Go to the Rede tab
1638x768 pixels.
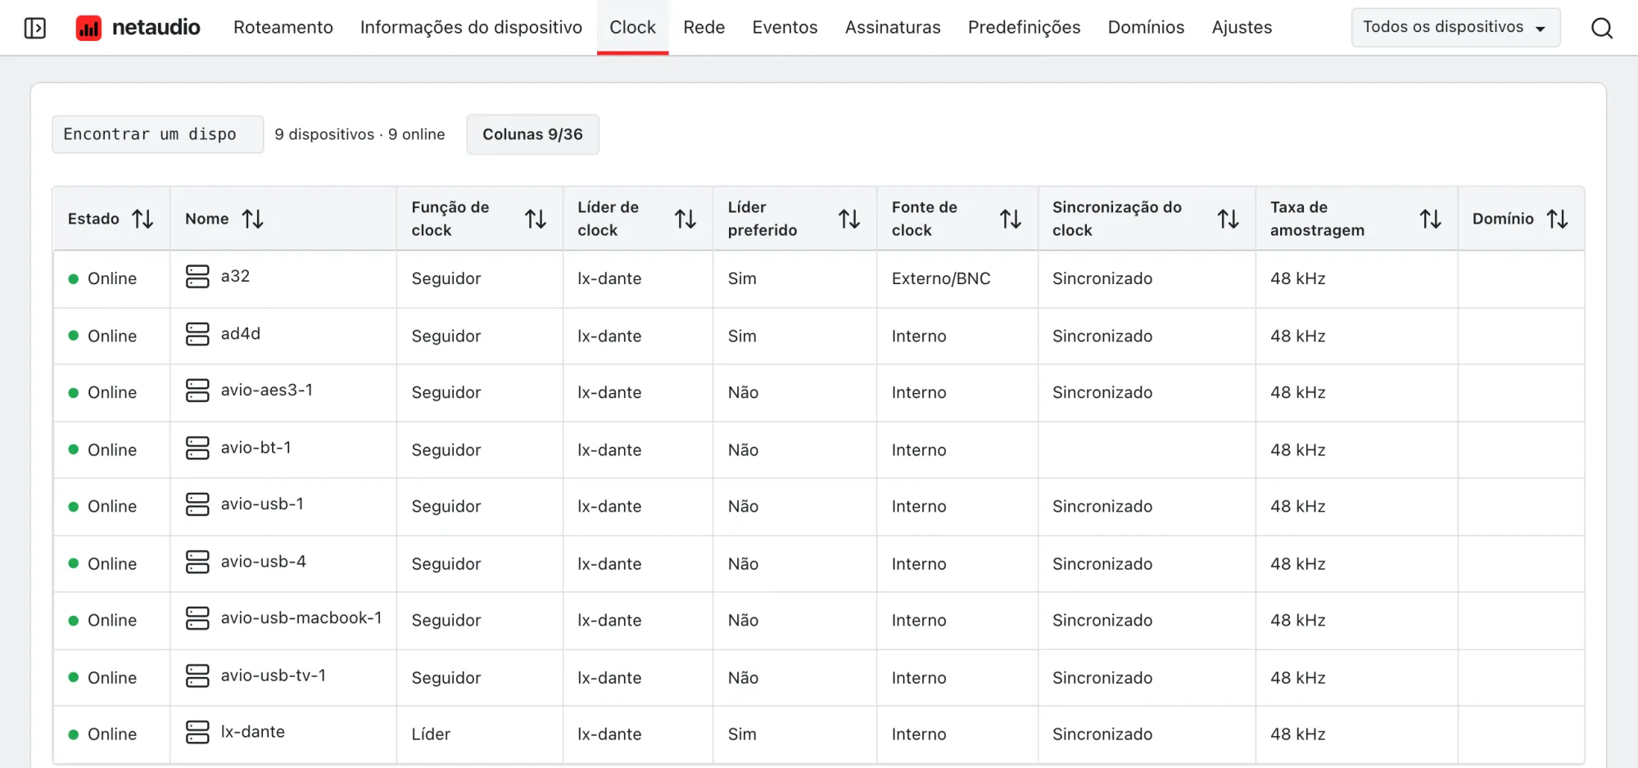(x=704, y=27)
